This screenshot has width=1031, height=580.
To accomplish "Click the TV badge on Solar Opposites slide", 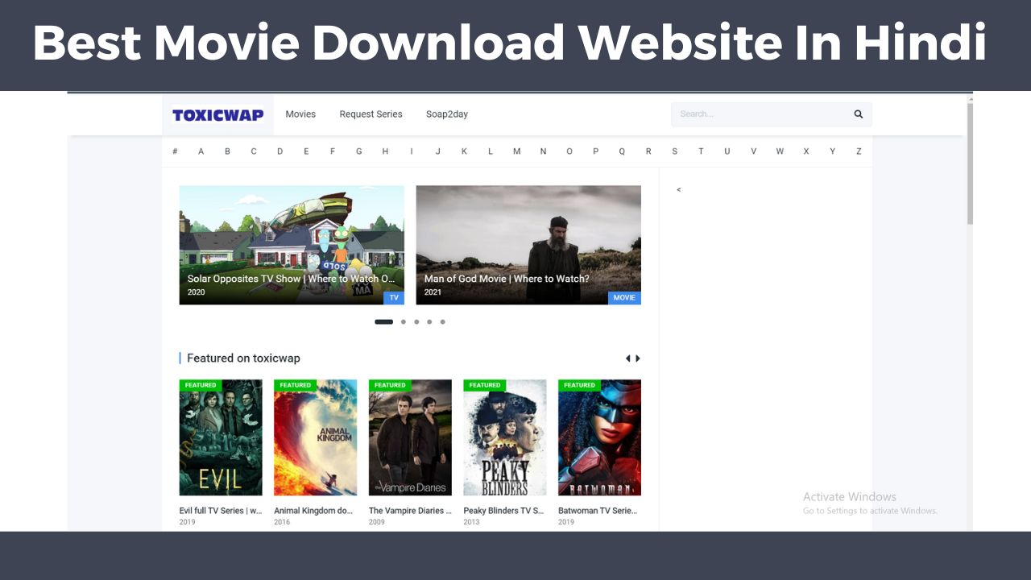I will tap(394, 297).
